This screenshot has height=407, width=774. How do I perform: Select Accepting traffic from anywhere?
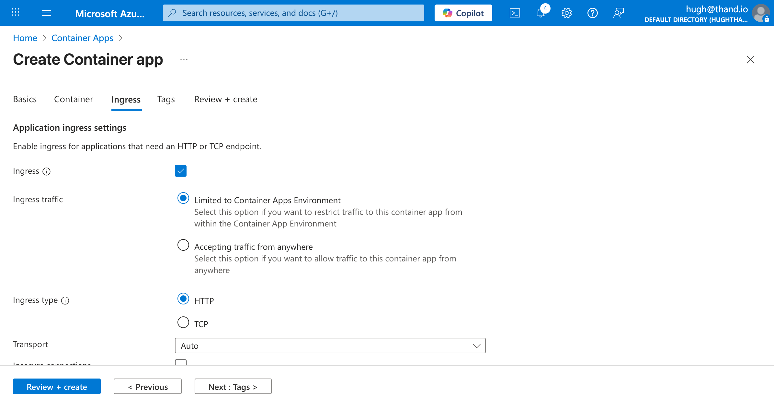tap(183, 245)
